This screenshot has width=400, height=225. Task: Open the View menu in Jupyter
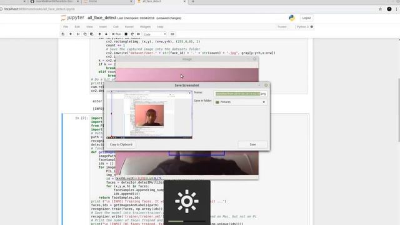point(89,27)
